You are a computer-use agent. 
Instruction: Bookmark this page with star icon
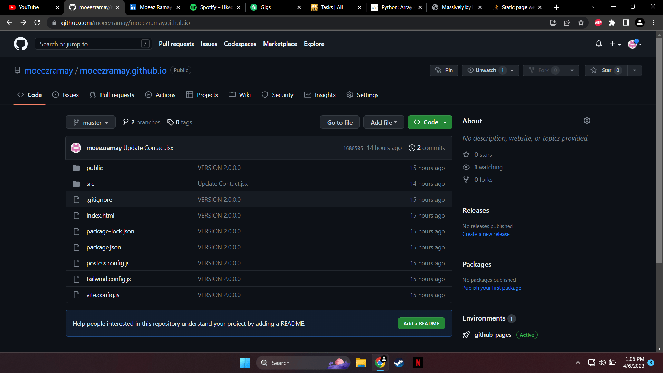(581, 23)
